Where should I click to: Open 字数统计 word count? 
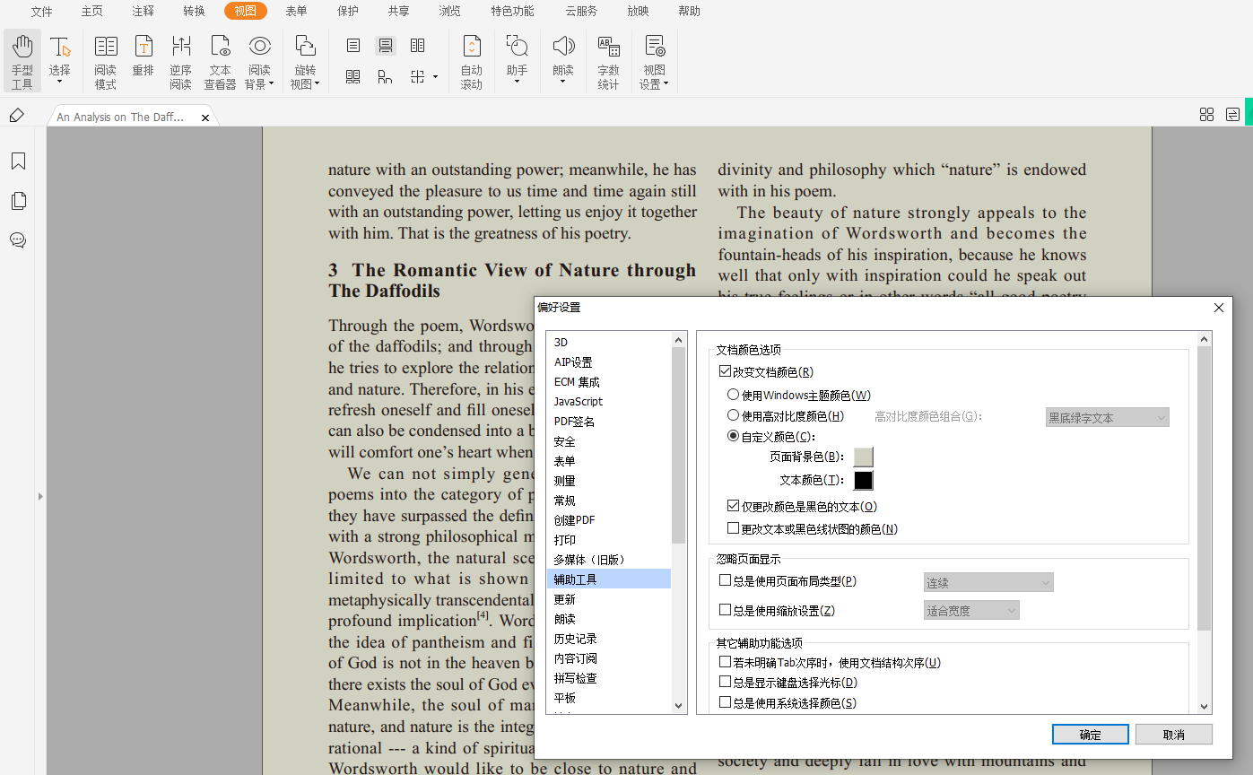(x=608, y=61)
